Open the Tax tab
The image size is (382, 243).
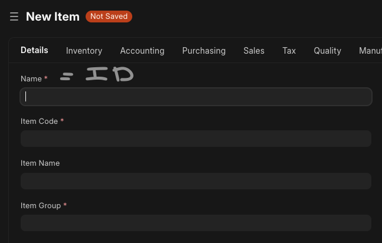(289, 51)
